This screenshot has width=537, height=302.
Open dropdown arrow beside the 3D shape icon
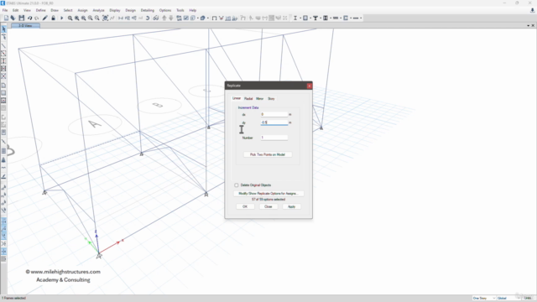pyautogui.click(x=208, y=18)
